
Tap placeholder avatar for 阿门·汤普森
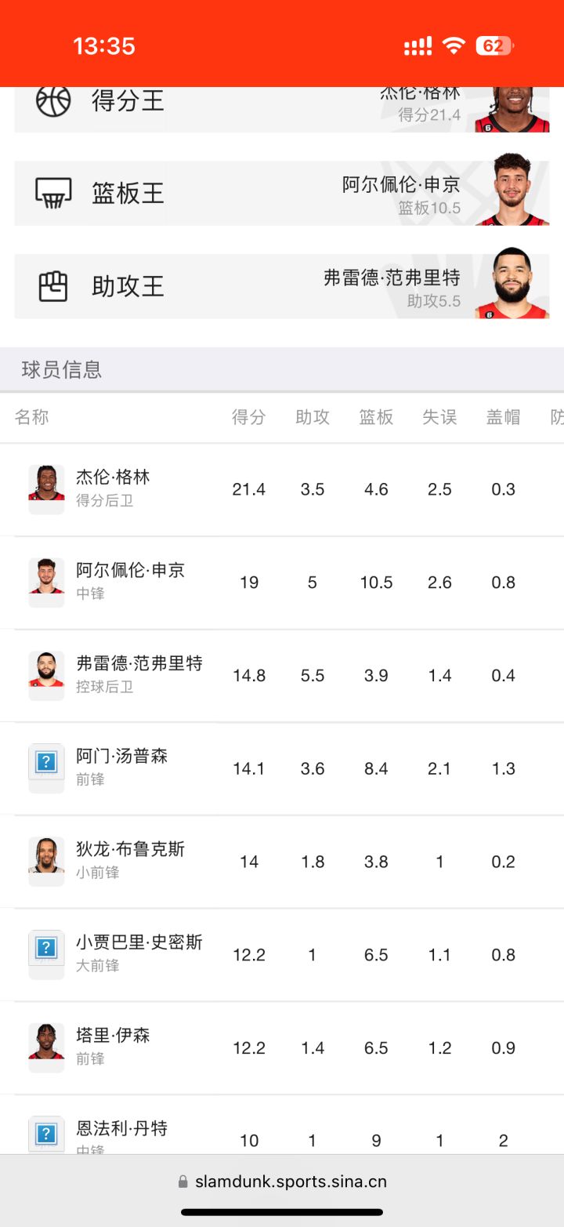[46, 762]
